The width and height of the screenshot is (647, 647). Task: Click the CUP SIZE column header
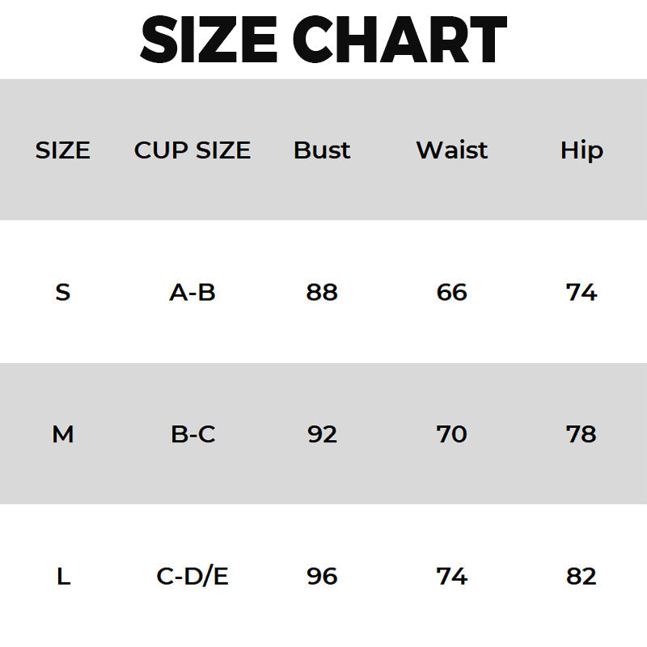click(x=192, y=150)
